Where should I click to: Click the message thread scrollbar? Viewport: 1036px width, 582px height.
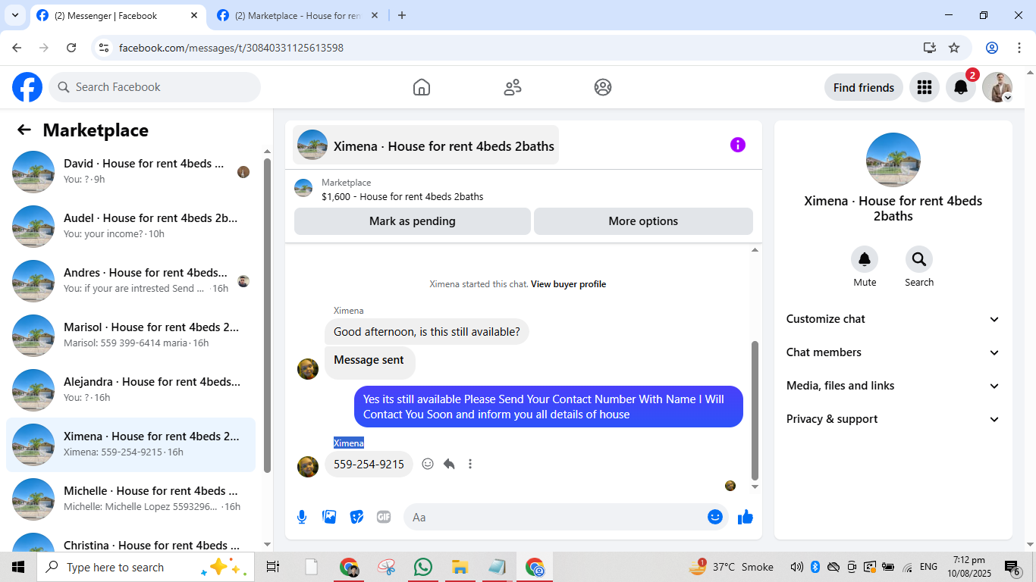pyautogui.click(x=755, y=409)
